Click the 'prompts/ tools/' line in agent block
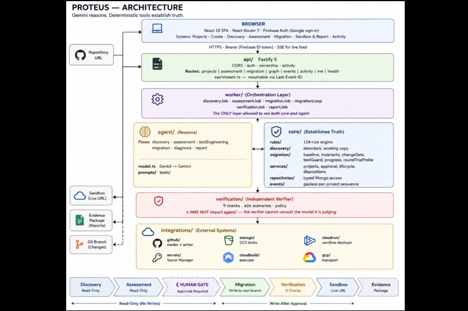Screen dimensions: 468x311 [x=154, y=173]
